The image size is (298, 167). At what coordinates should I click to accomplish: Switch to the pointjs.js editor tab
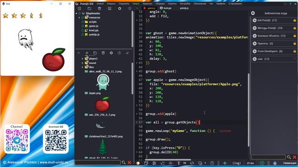pos(184,8)
